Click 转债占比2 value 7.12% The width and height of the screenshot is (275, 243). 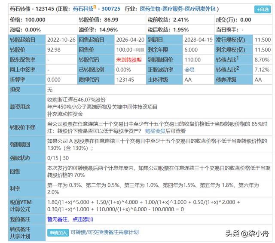[x=262, y=70]
